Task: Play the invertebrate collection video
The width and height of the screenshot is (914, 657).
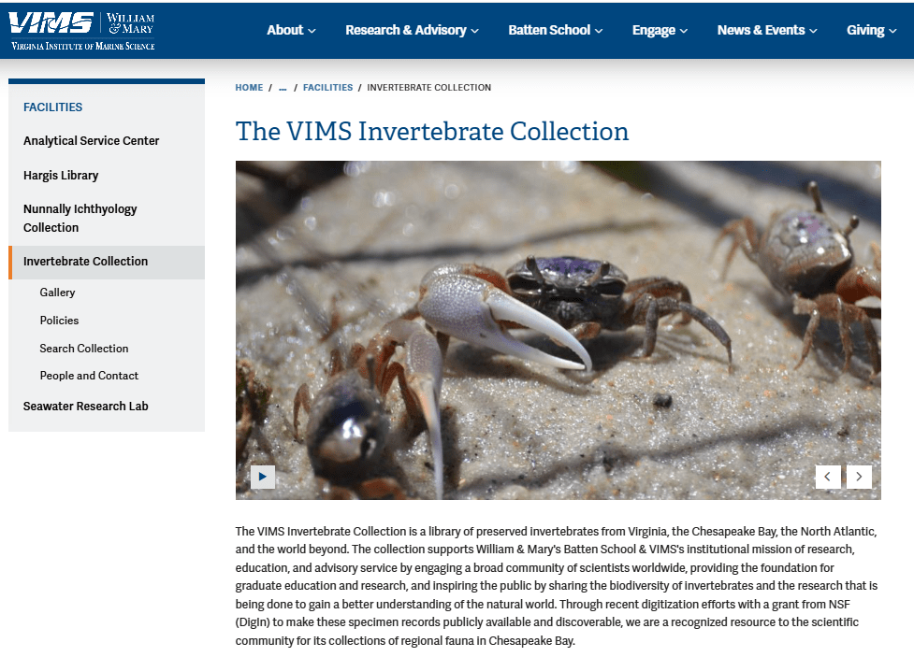Action: click(x=263, y=477)
